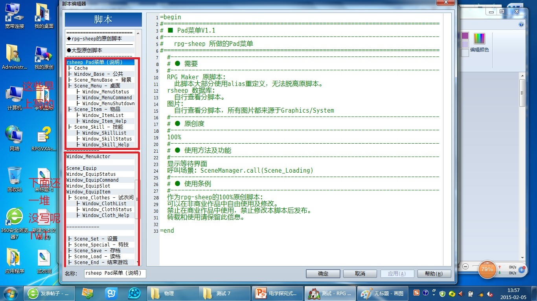Select Scene_Load - 读档 script

(100, 256)
